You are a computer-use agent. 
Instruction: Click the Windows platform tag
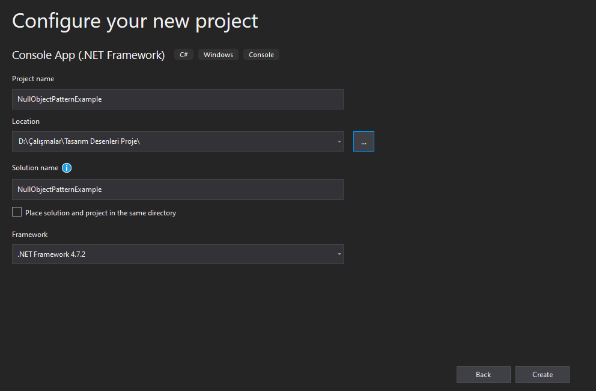[218, 55]
